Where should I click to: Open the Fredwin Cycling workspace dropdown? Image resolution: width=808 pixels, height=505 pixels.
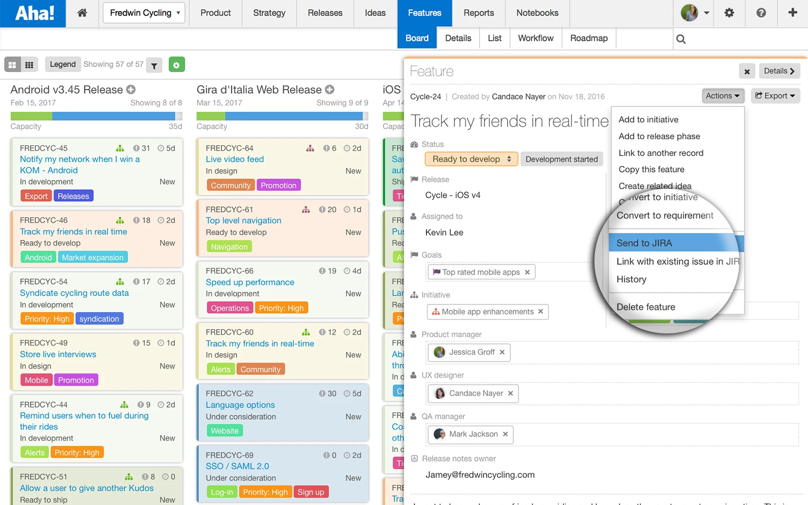point(144,13)
